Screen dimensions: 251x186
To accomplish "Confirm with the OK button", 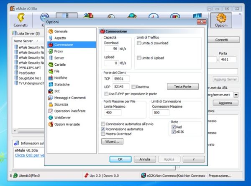I will click(x=120, y=159).
